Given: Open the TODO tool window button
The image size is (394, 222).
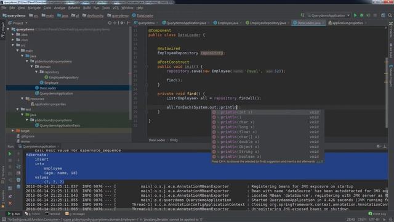Looking at the screenshot, I should 33,214.
